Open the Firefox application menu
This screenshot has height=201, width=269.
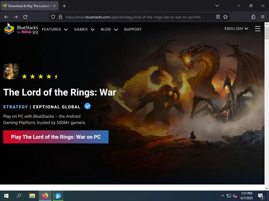263,17
